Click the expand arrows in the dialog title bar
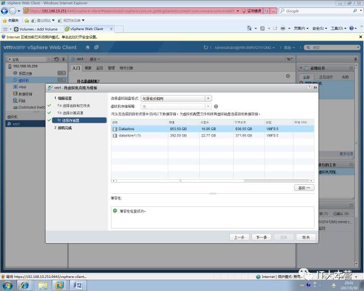 point(315,88)
